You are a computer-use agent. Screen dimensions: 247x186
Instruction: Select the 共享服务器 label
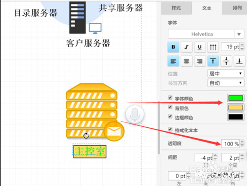[x=121, y=8]
